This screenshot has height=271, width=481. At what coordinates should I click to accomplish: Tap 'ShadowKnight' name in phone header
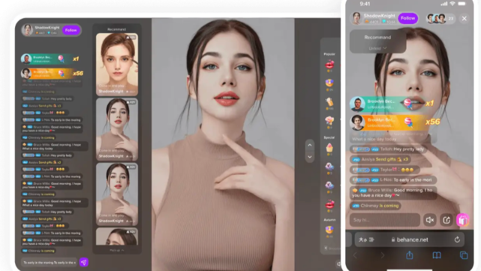pyautogui.click(x=379, y=16)
